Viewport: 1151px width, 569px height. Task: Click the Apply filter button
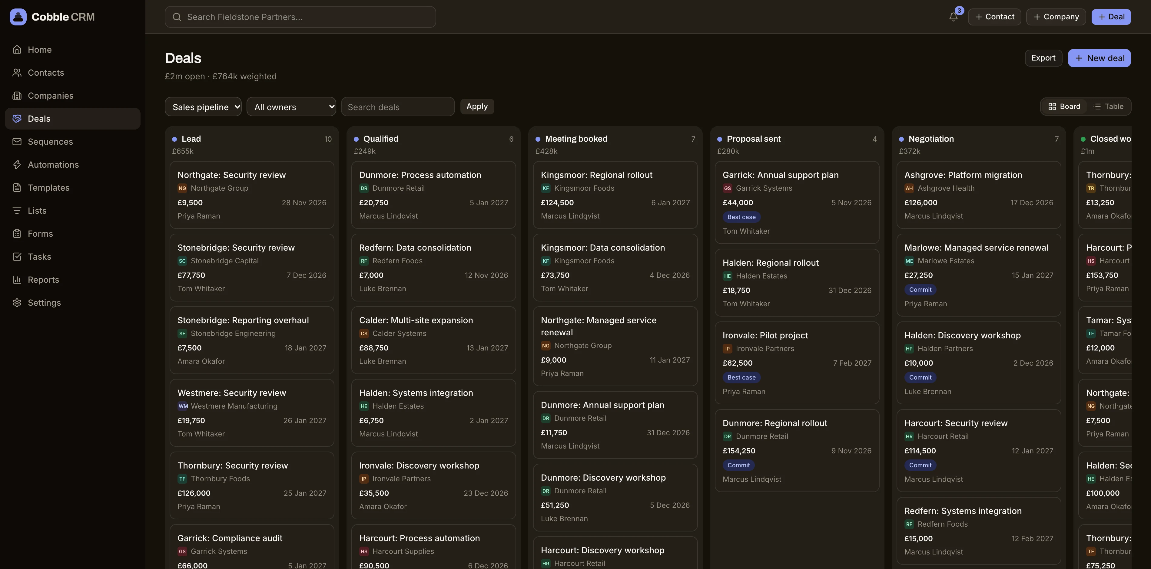[x=477, y=107]
